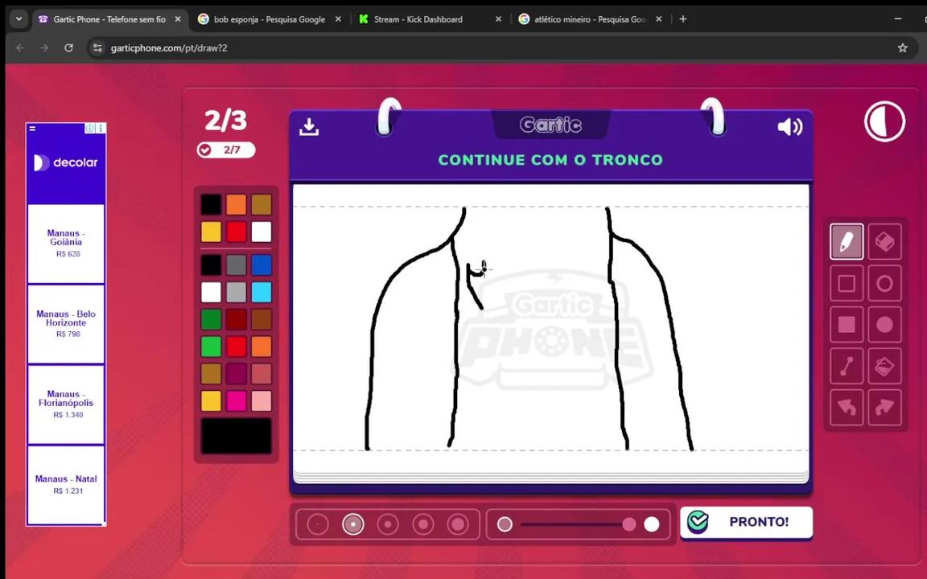Viewport: 927px width, 579px height.
Task: Toggle the contrast theme circle icon
Action: pos(884,121)
